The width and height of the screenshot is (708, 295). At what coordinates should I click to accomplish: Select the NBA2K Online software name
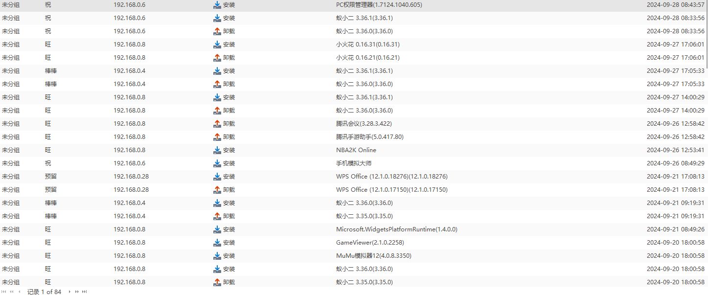356,150
